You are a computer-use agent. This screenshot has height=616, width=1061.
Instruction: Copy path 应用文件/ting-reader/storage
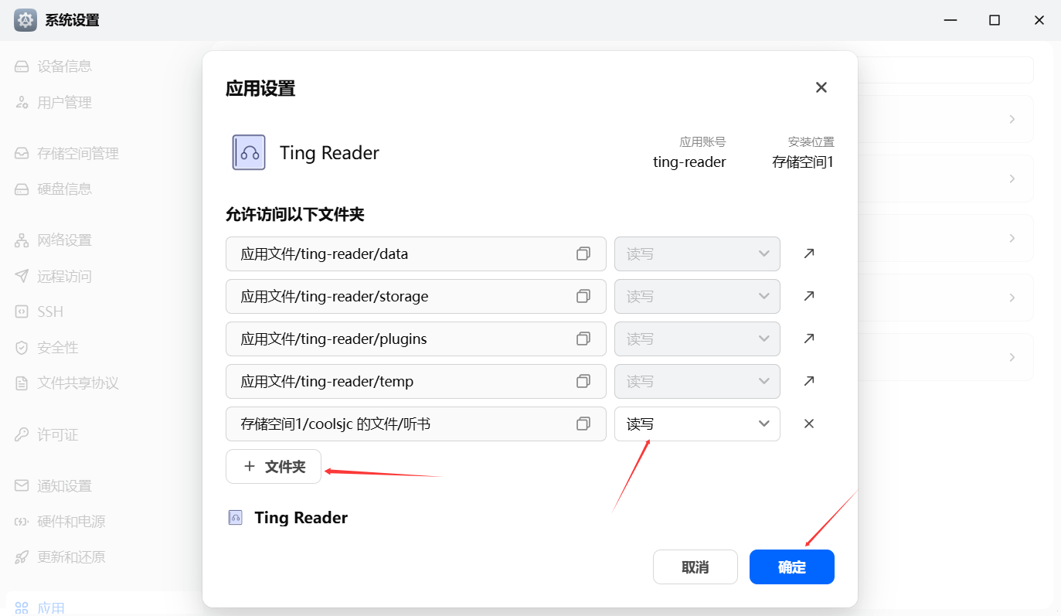(583, 296)
